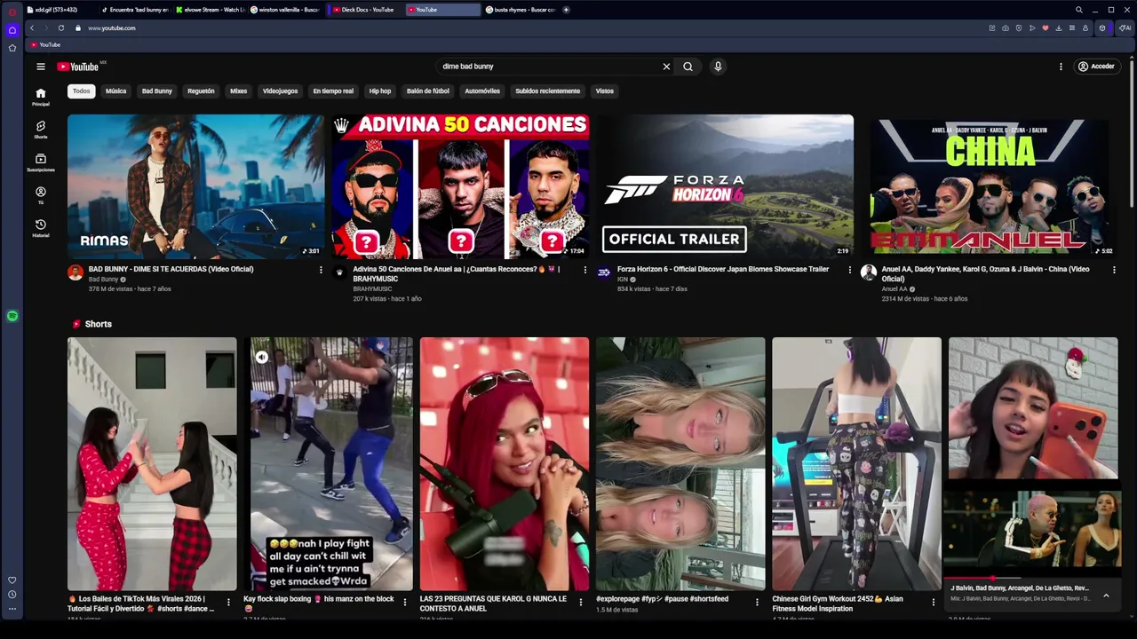
Task: Open new tab with plus button
Action: (566, 10)
